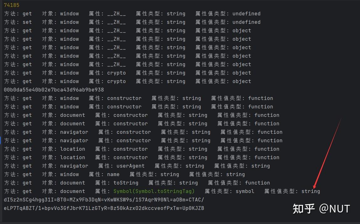
Task: Click the document toString property text
Action: click(x=126, y=183)
